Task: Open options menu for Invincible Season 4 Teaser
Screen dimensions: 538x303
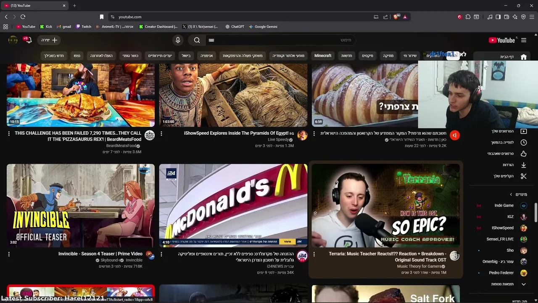Action: click(9, 254)
